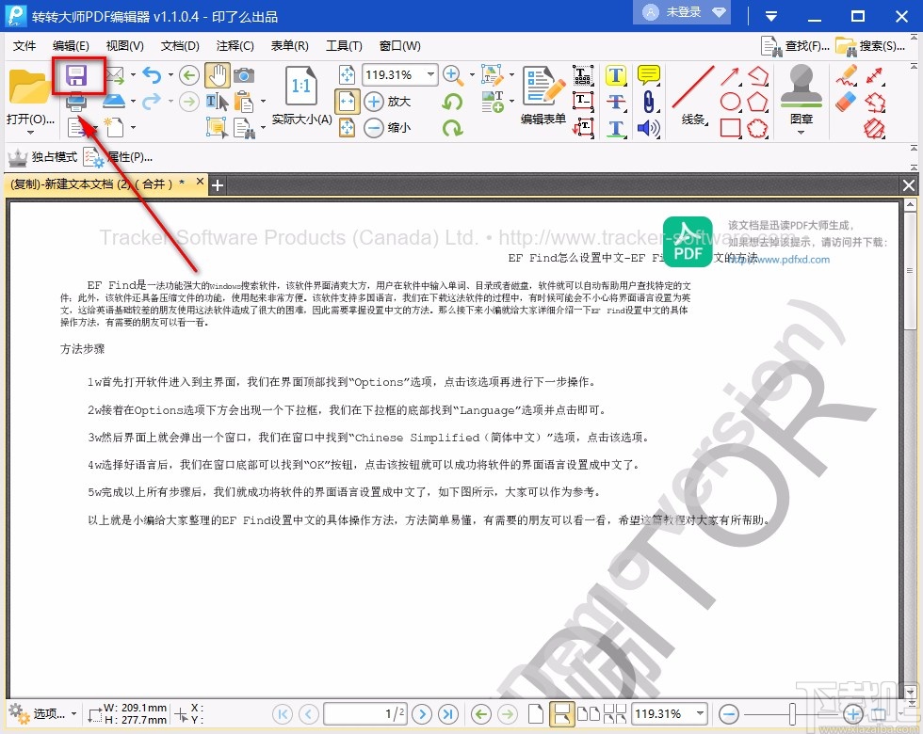The image size is (923, 734).
Task: Click the new blank document icon
Action: click(x=114, y=126)
